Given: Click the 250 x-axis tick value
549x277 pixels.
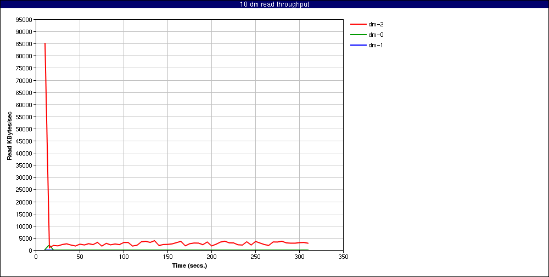Looking at the screenshot, I should pos(256,257).
